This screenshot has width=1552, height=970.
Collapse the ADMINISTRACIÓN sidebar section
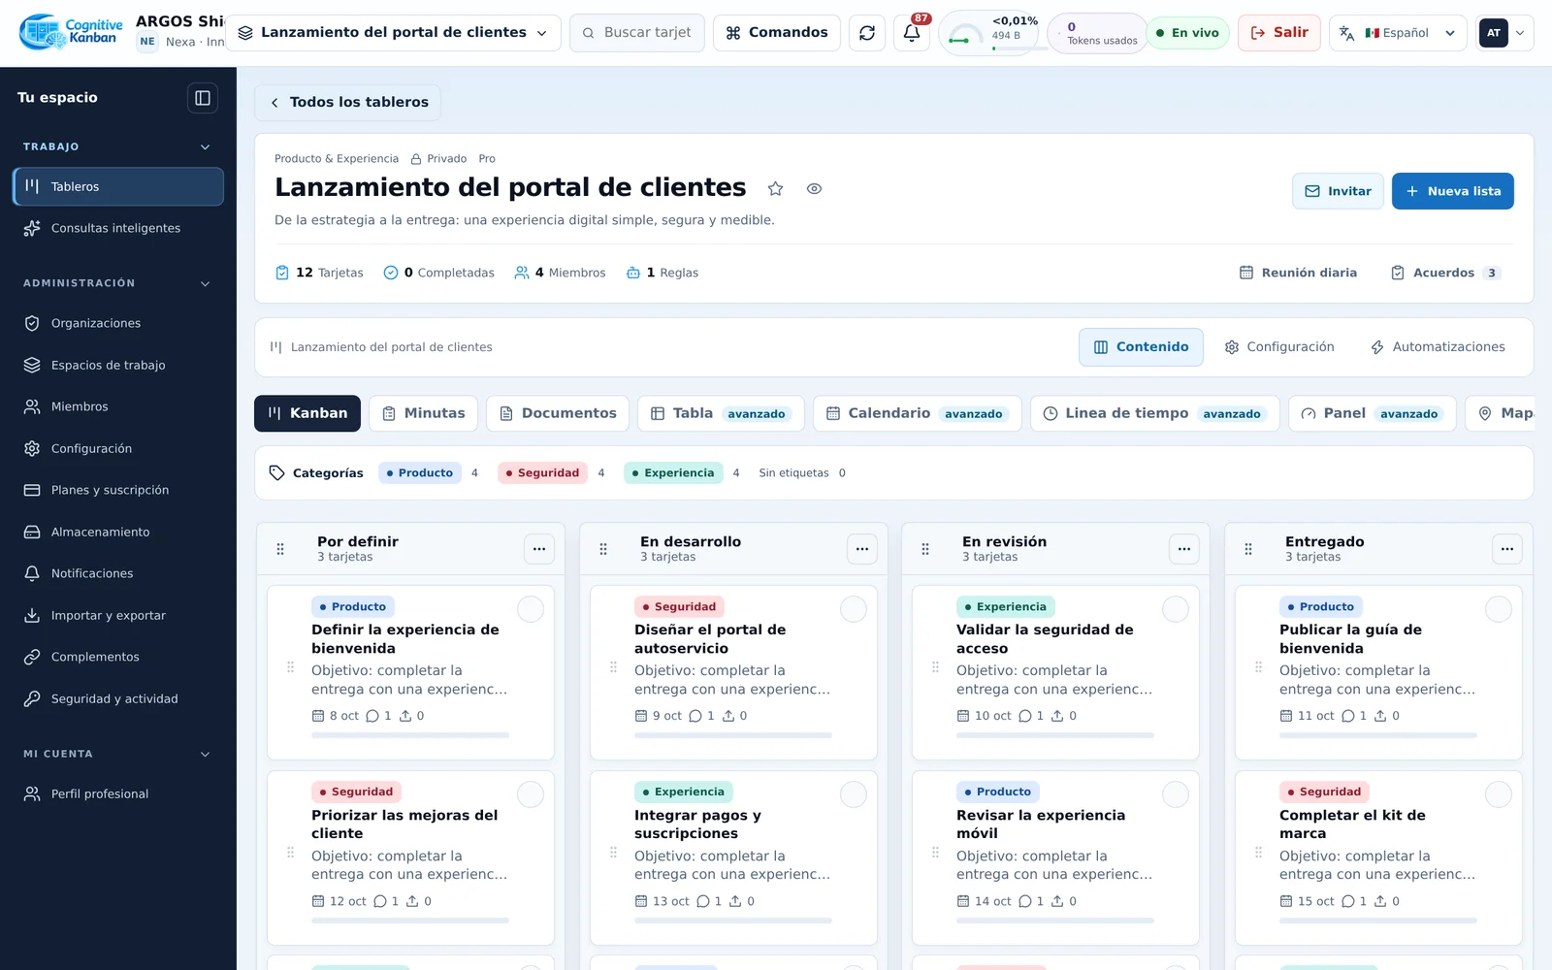pyautogui.click(x=205, y=283)
